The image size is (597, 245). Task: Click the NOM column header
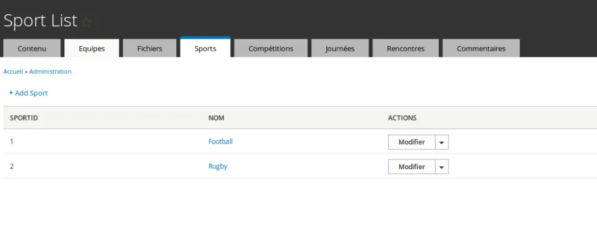point(216,118)
